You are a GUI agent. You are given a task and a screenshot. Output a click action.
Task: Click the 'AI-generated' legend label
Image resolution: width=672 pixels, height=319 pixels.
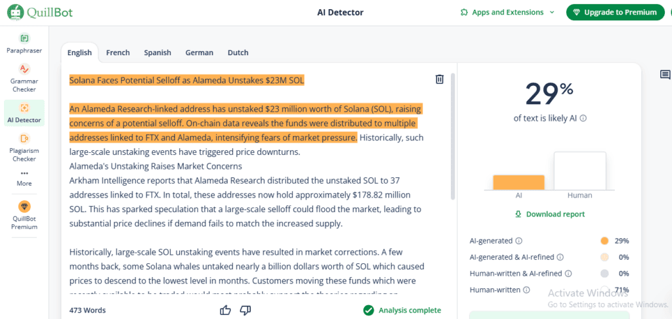coord(491,241)
